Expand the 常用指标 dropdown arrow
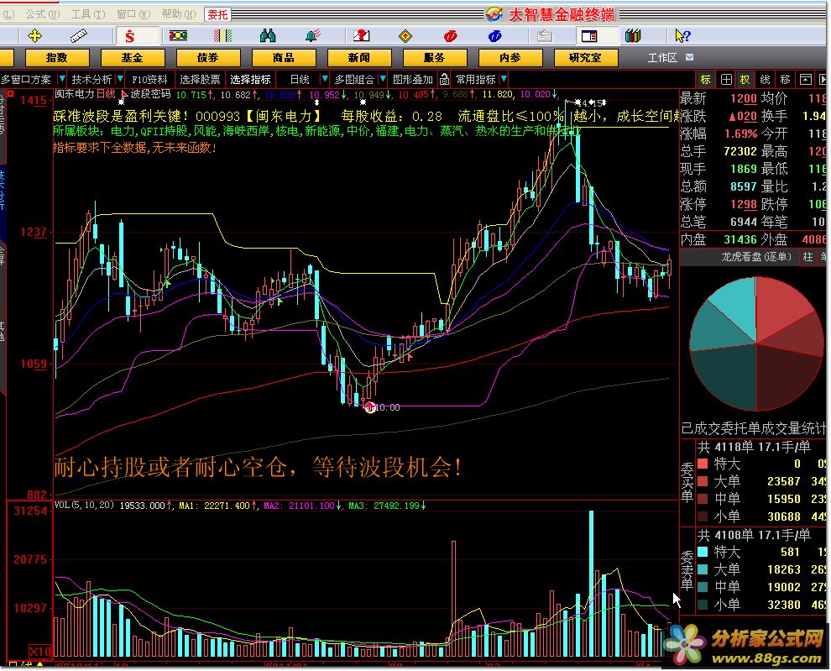Screen dimensions: 831x671 click(x=504, y=79)
